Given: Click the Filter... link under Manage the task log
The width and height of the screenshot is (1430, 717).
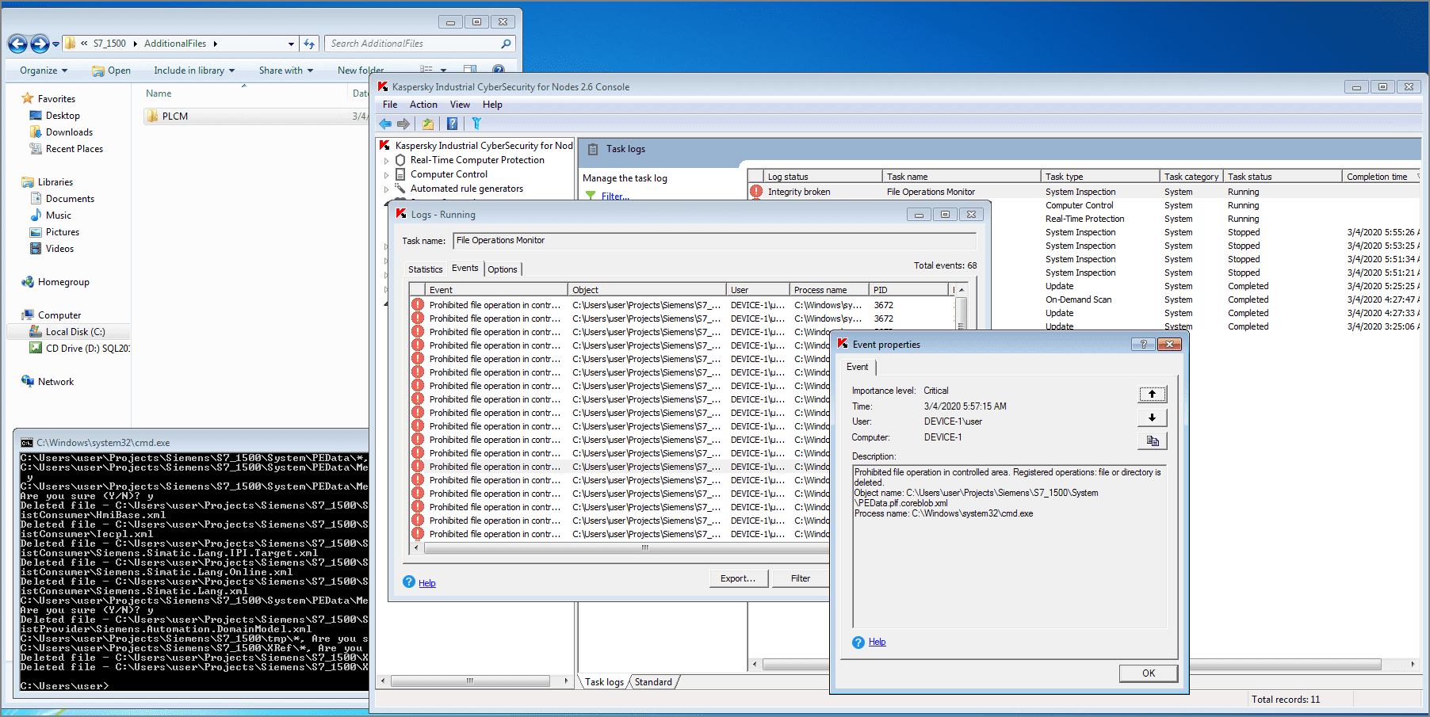Looking at the screenshot, I should [x=615, y=196].
